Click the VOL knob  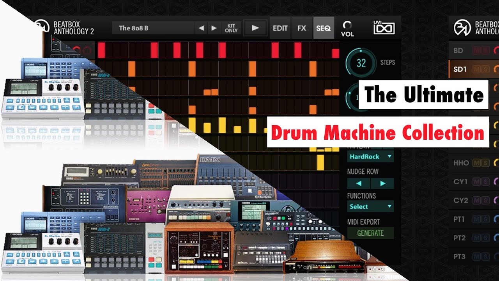click(347, 25)
